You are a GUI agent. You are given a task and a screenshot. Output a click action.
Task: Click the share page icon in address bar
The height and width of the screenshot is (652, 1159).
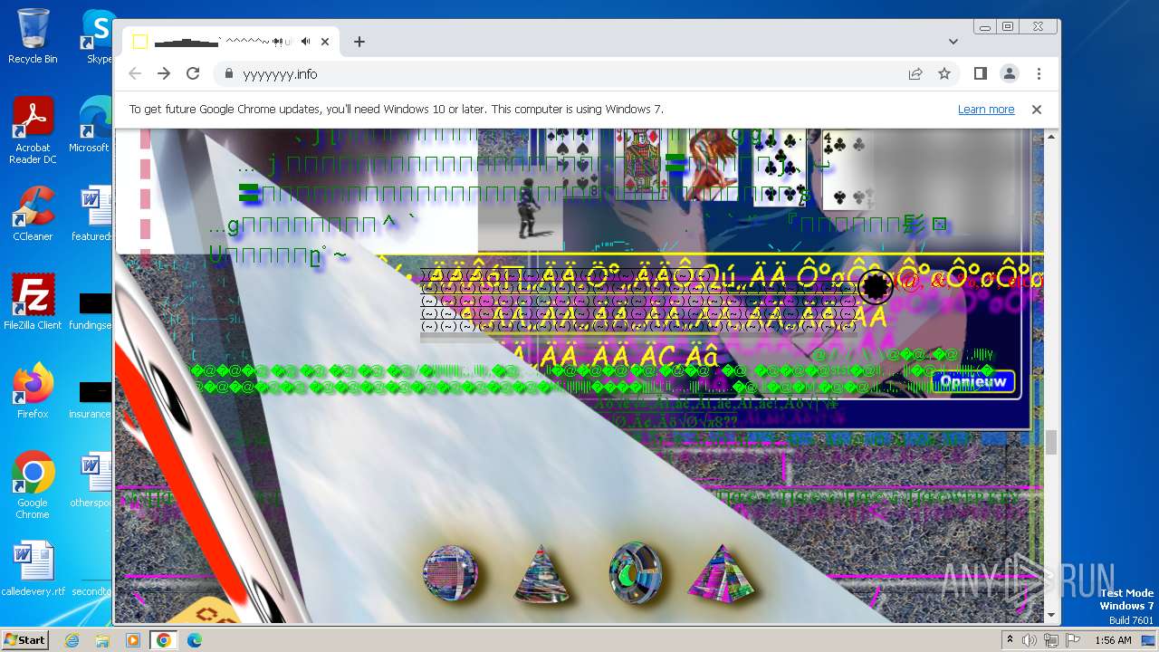tap(915, 73)
